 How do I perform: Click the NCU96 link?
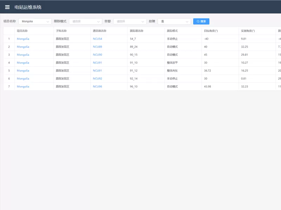[x=97, y=86]
